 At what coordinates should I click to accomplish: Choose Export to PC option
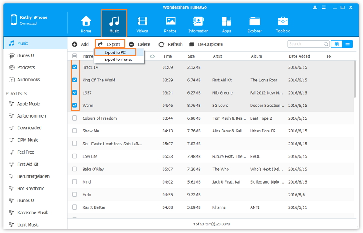tap(115, 52)
